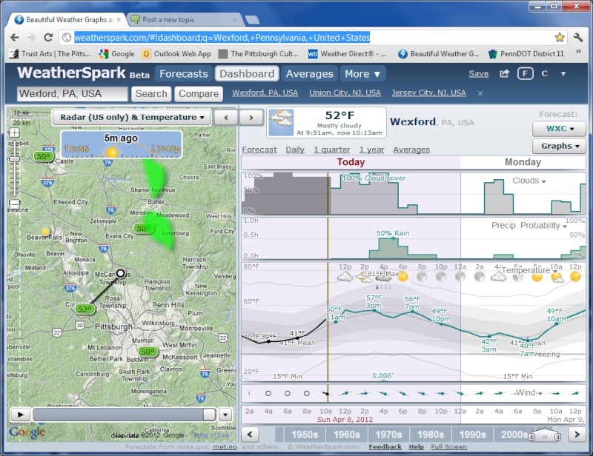Open the Union City, NJ, USA link
The height and width of the screenshot is (456, 593).
click(x=345, y=93)
